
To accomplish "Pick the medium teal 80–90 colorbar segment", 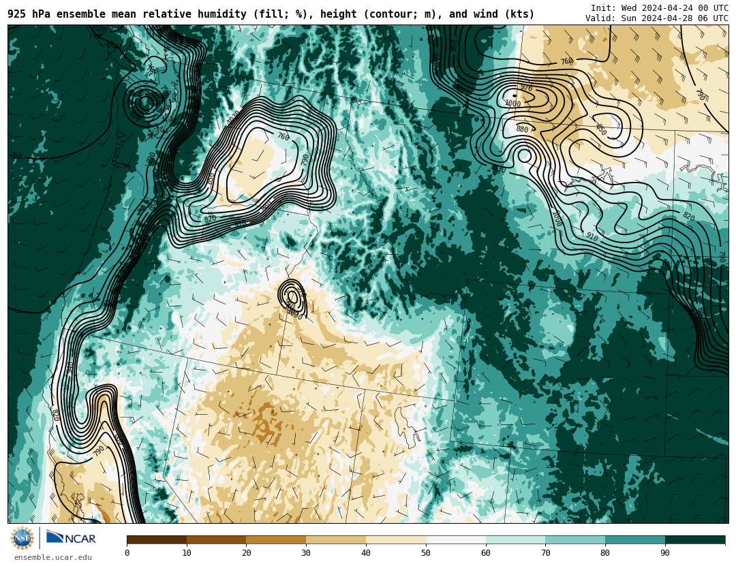I will pyautogui.click(x=636, y=539).
